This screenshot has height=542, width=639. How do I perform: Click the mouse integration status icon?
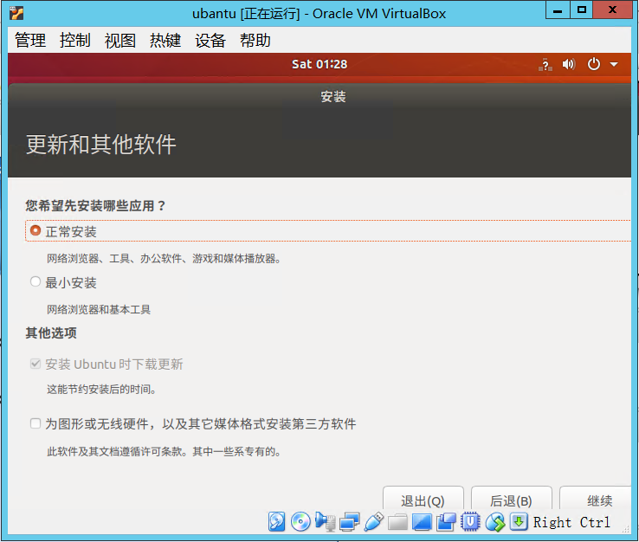click(x=495, y=522)
